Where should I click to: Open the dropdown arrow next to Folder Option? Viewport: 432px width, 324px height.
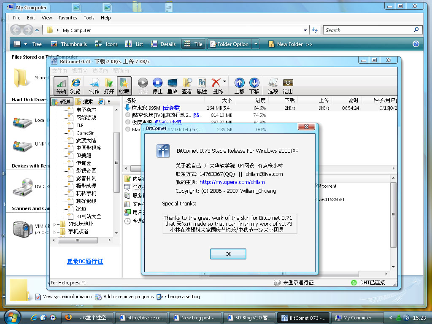click(256, 44)
